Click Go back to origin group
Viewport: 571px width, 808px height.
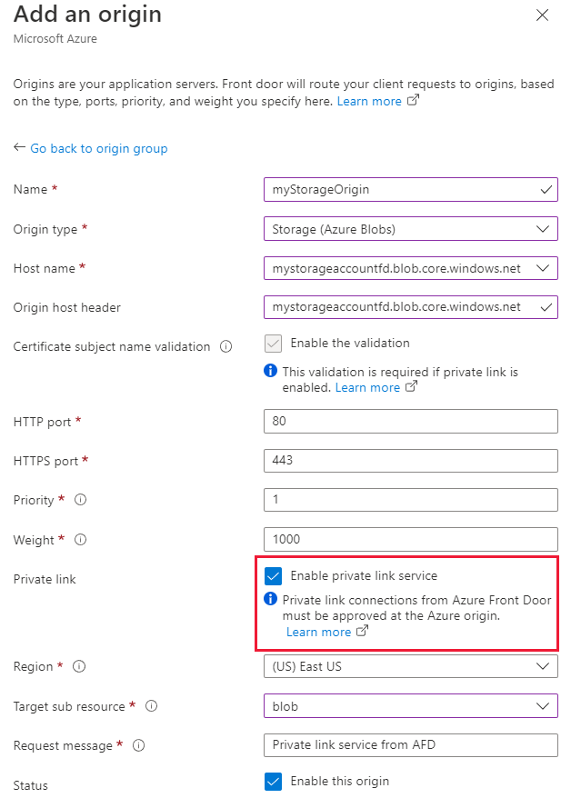98,148
